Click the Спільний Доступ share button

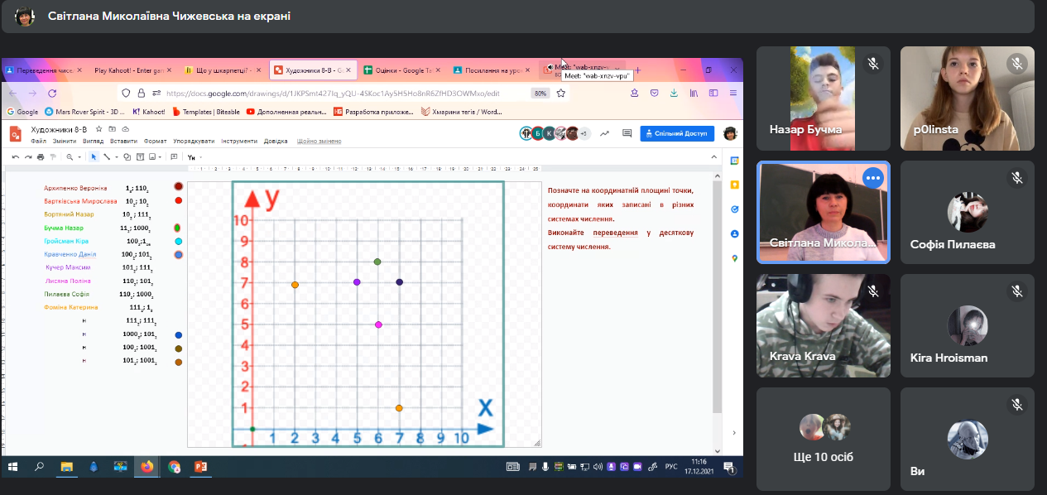click(677, 133)
